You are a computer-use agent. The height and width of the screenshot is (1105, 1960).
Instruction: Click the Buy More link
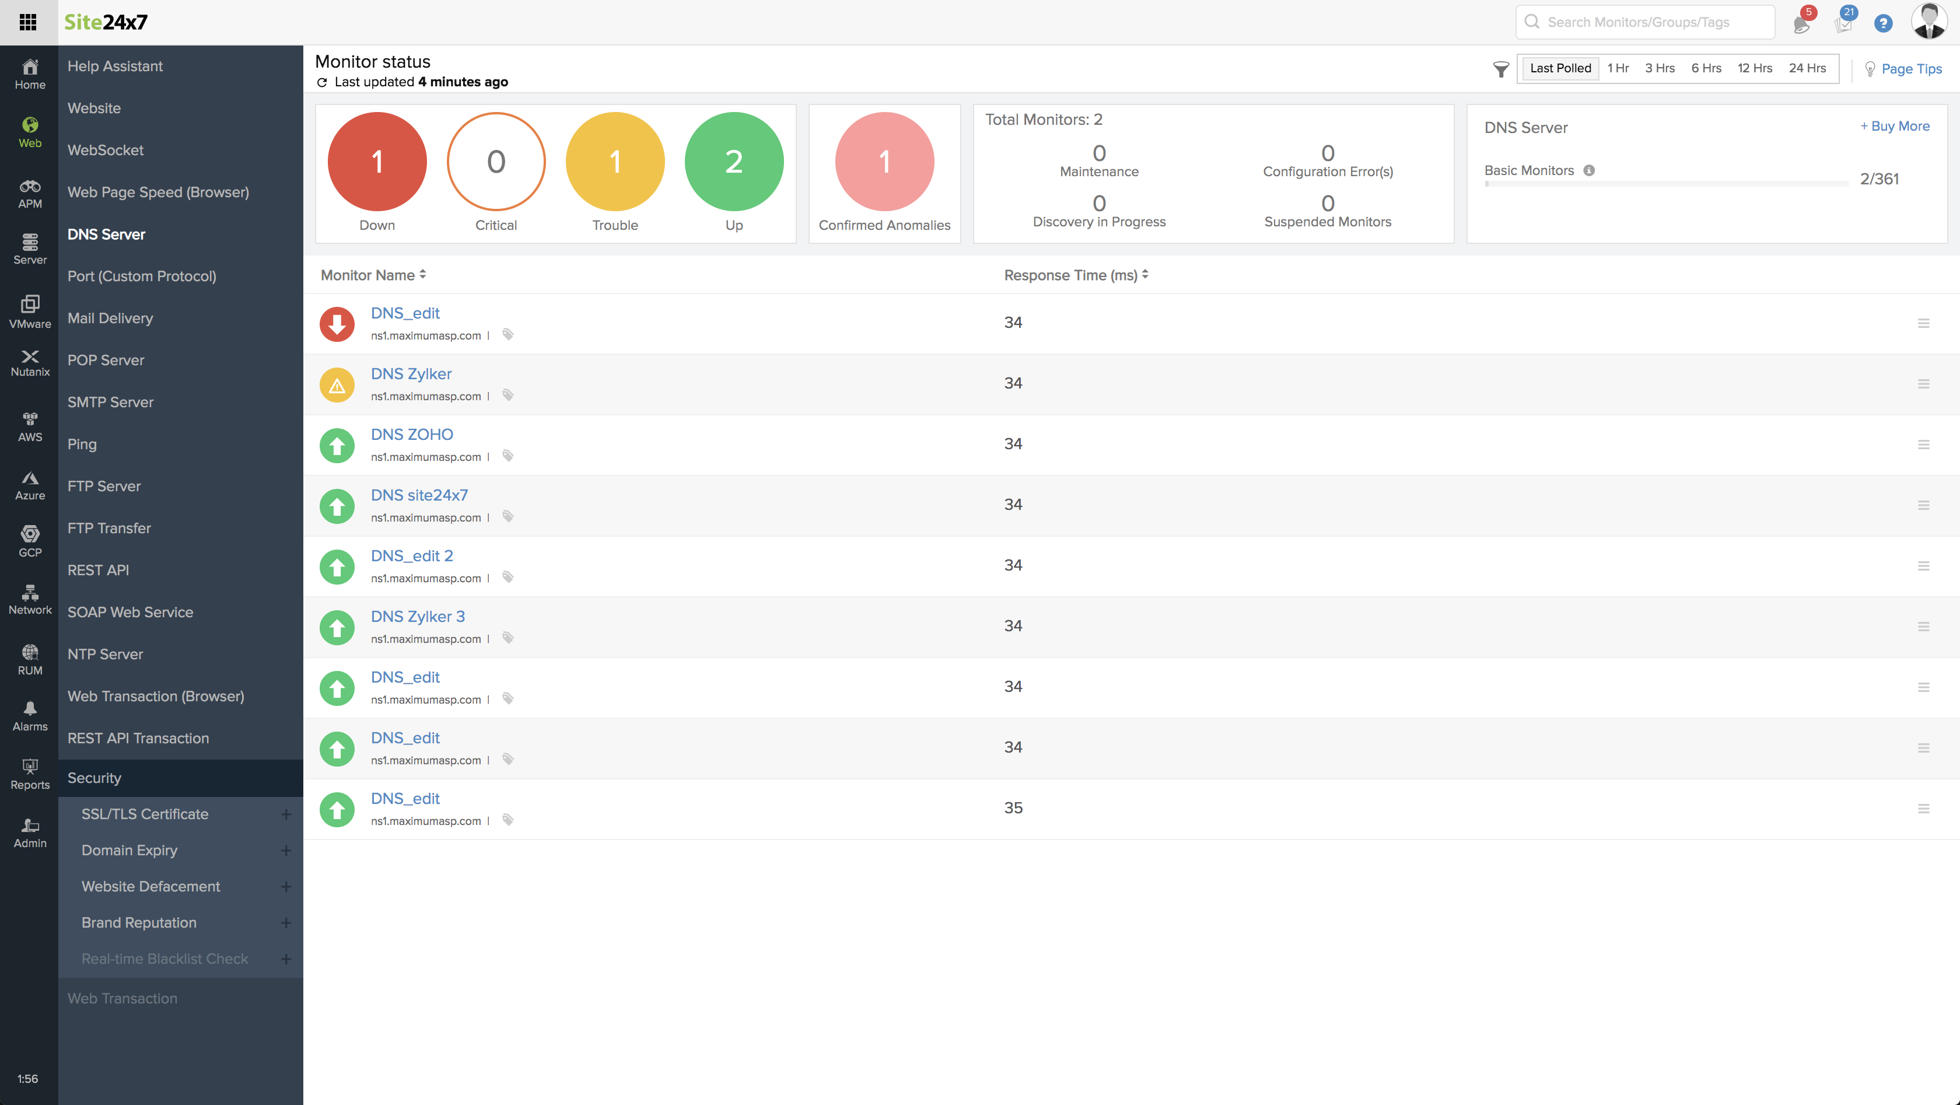coord(1895,127)
